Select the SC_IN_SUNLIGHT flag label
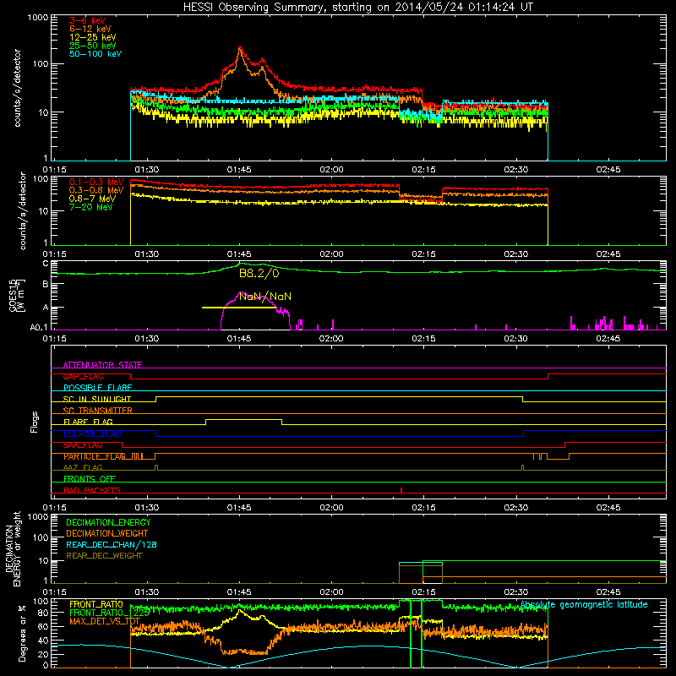Image resolution: width=676 pixels, height=676 pixels. [97, 399]
